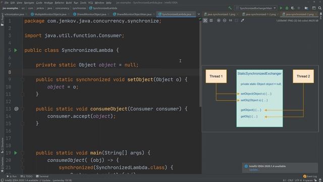Collapse main method fold marker on line 19
Screen dimensions: 323x182
22,153
